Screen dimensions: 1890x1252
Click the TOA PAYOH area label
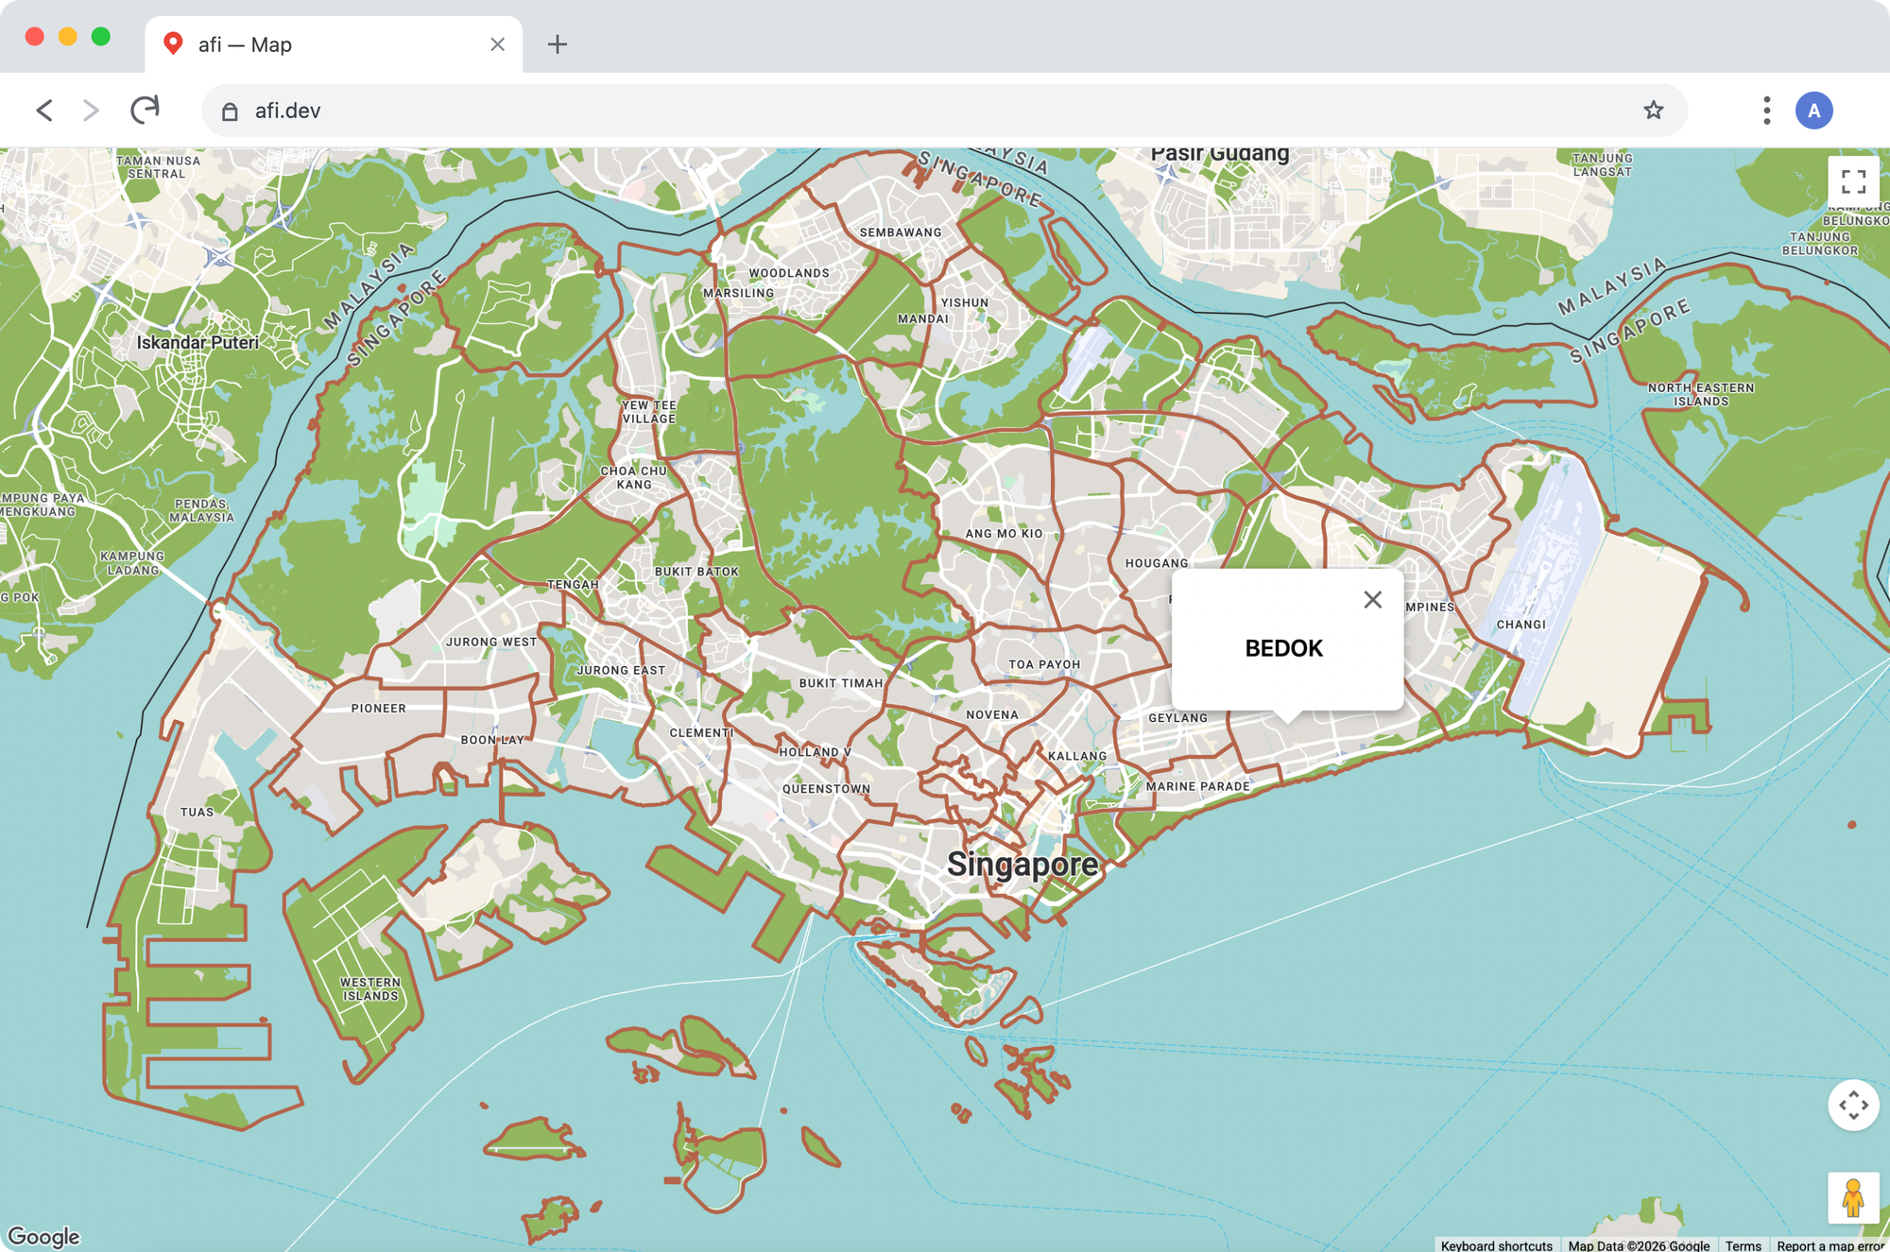click(1044, 664)
